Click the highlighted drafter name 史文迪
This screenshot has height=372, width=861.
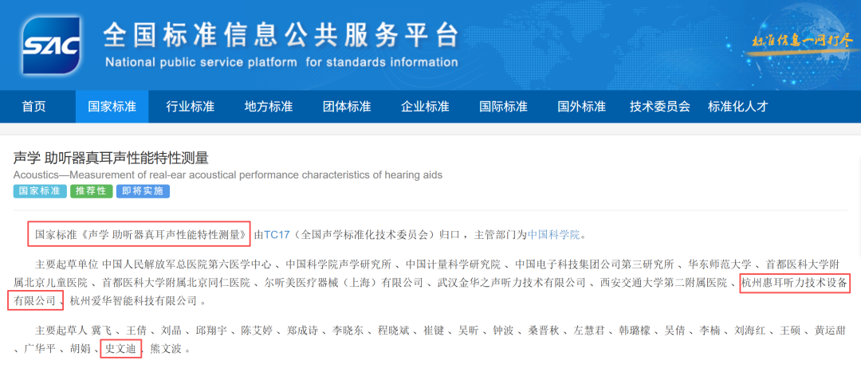[120, 349]
